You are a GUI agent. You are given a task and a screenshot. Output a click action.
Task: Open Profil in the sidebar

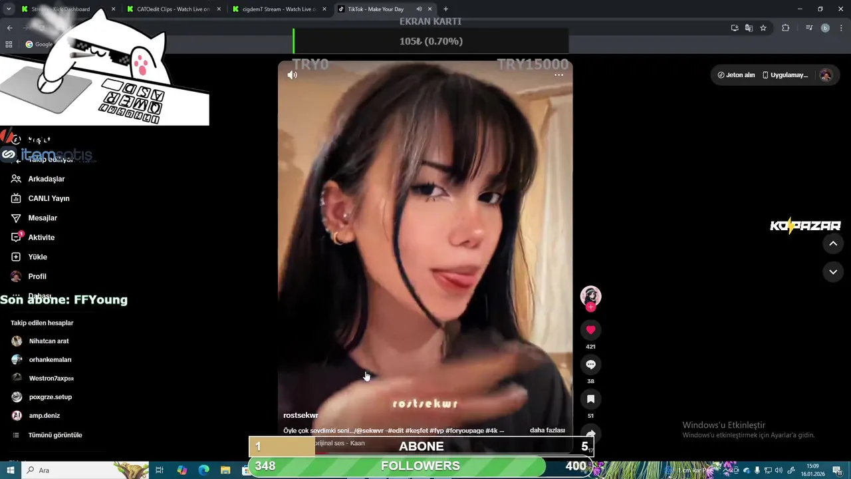[29, 276]
